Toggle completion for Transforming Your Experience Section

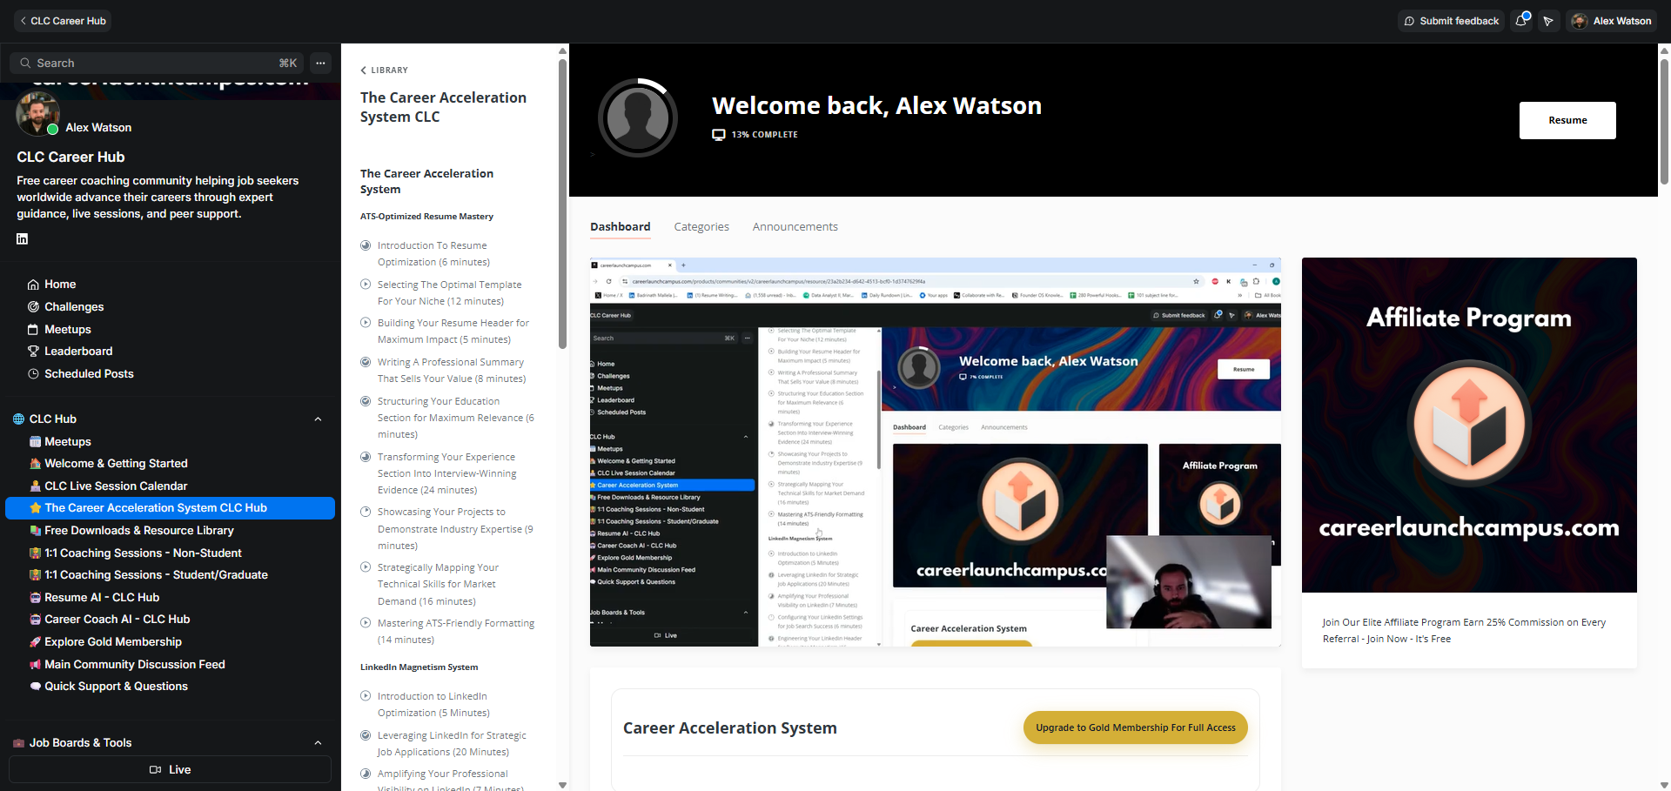pos(366,457)
